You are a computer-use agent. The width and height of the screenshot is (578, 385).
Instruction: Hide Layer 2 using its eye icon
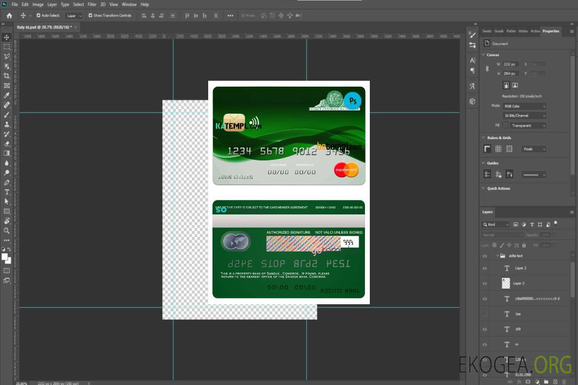(485, 268)
